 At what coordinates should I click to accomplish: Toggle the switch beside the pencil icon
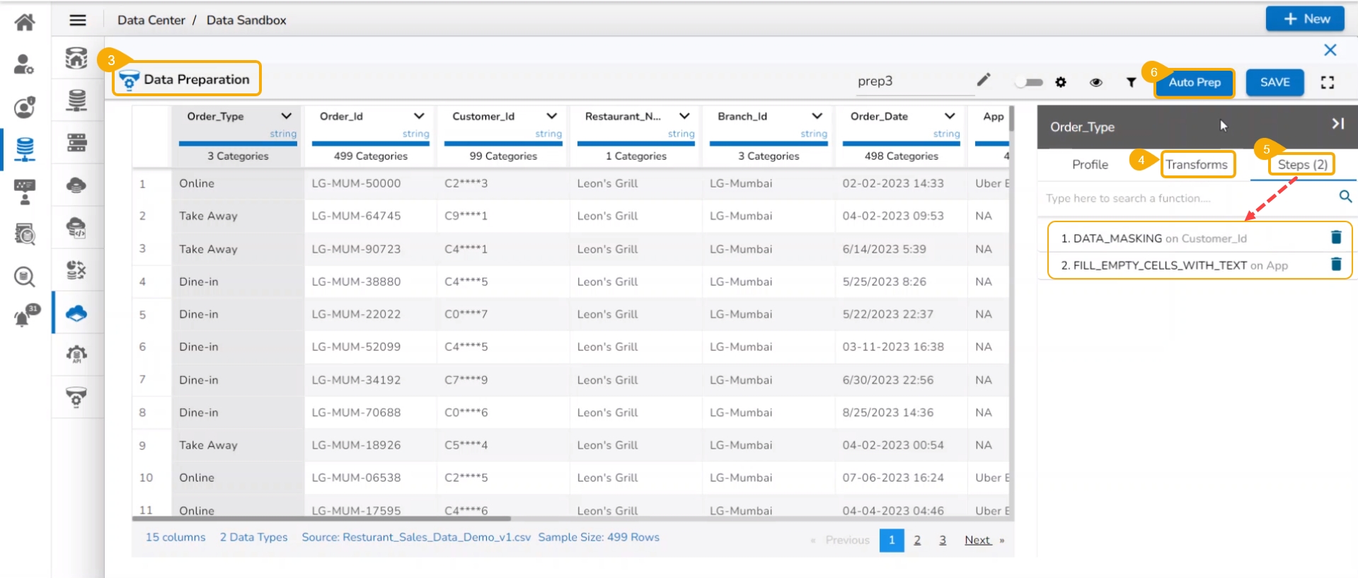tap(1030, 82)
